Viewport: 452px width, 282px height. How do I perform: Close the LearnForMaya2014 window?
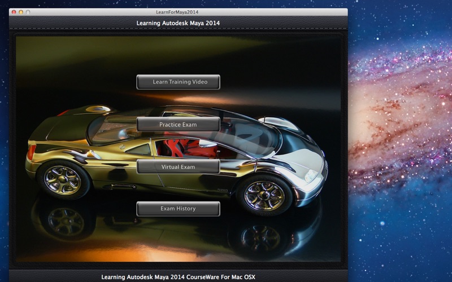(14, 12)
